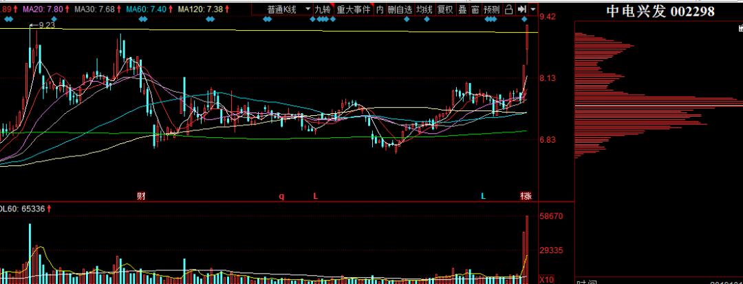This screenshot has width=743, height=284.
Task: Click the MA60: 7.40 indicator label
Action: (145, 8)
